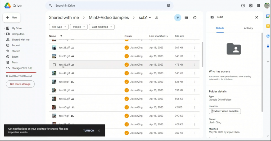Open advanced search options icon

(x=168, y=6)
